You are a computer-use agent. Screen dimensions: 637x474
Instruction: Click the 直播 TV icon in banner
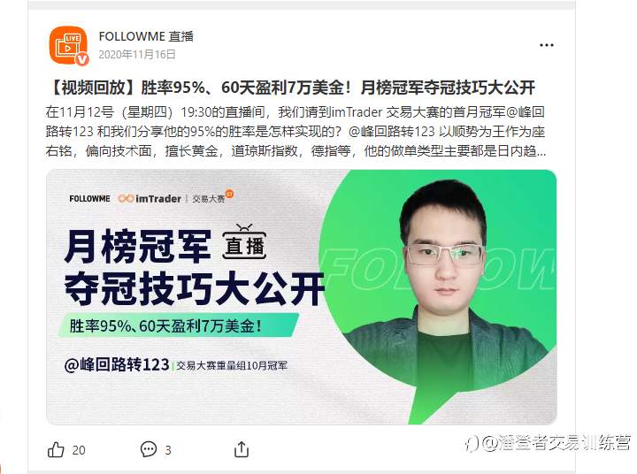(244, 242)
